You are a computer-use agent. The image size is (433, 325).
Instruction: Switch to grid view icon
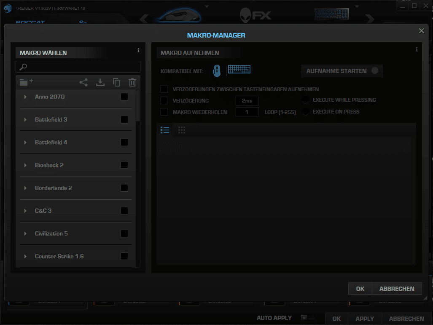click(x=182, y=130)
